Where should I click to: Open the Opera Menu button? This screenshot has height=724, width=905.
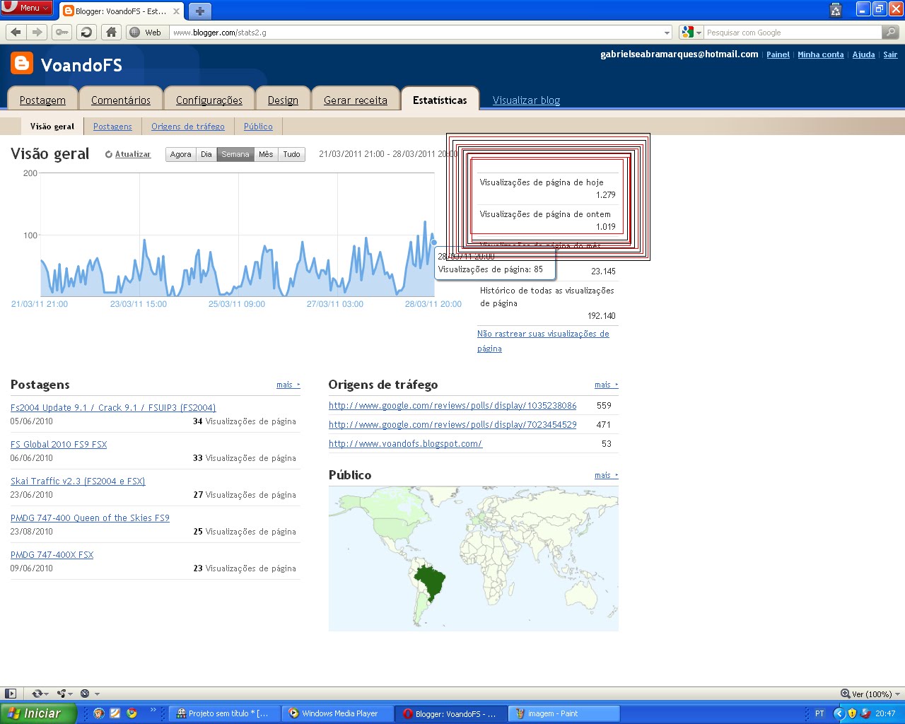click(x=27, y=8)
